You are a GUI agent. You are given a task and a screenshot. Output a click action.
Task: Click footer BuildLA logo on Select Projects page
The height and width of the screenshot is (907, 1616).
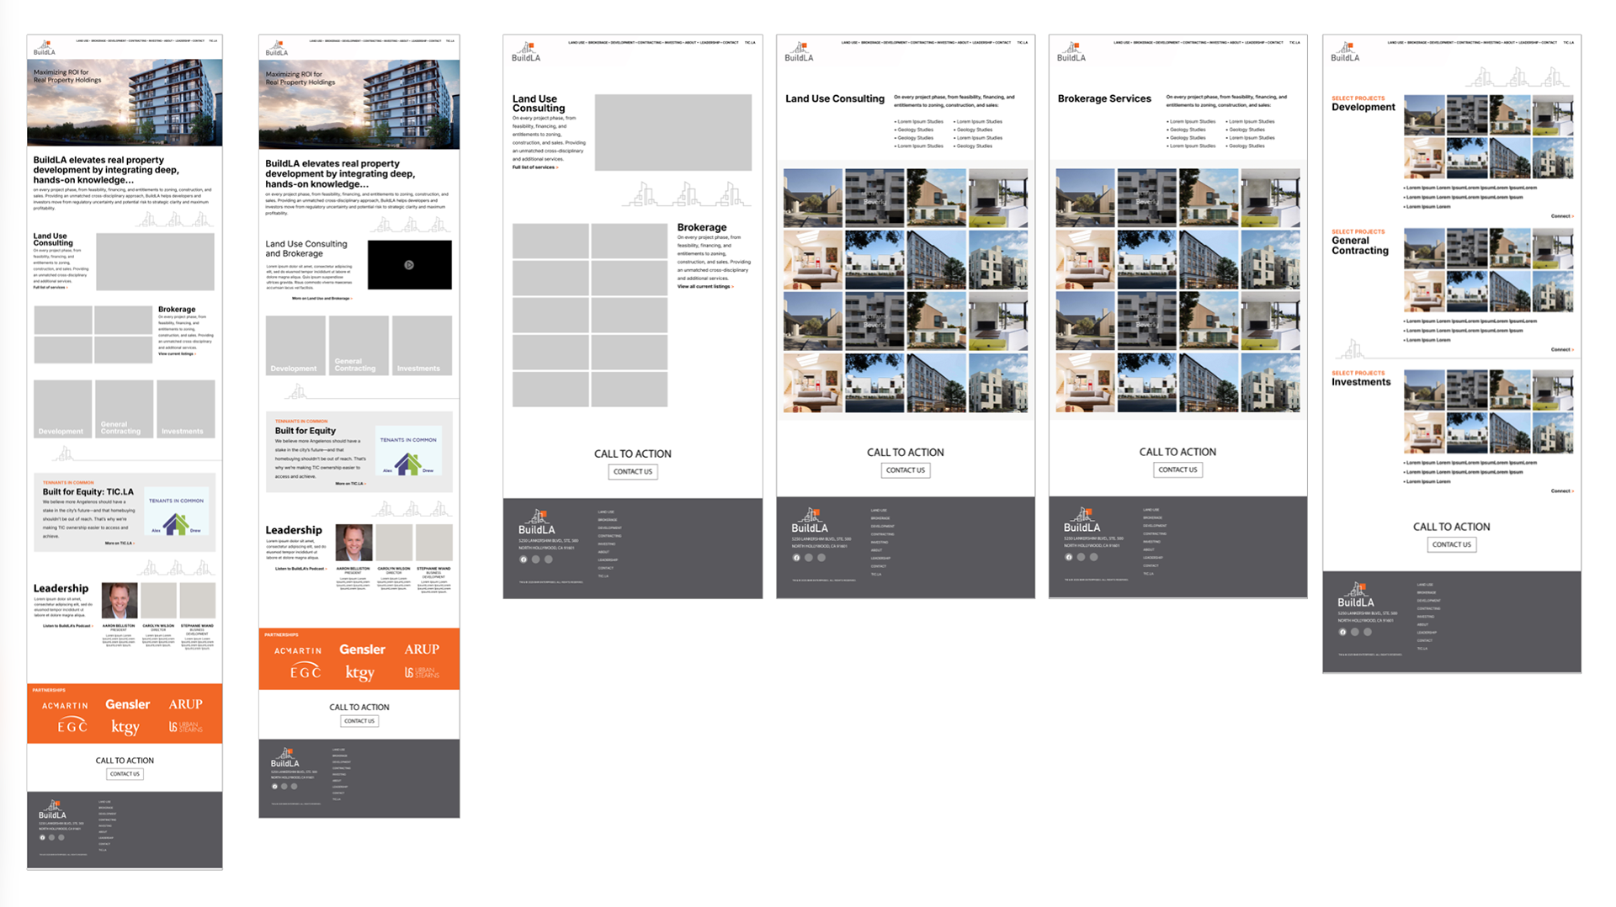(1356, 595)
